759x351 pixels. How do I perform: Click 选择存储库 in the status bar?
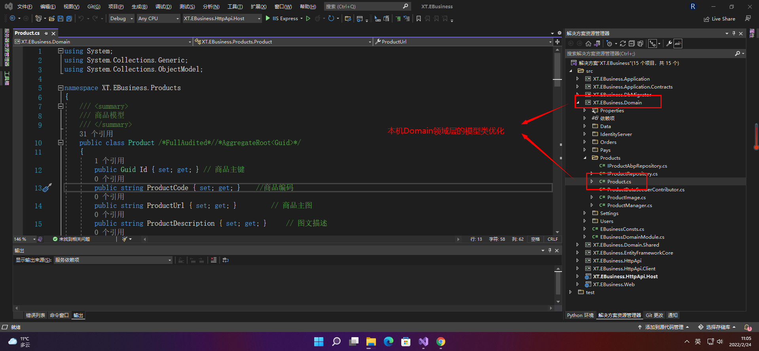click(717, 327)
